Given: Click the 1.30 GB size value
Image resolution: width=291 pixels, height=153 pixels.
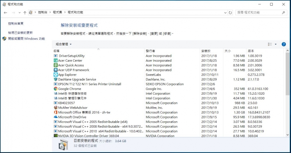Looking at the screenshot, I should pos(239,112).
